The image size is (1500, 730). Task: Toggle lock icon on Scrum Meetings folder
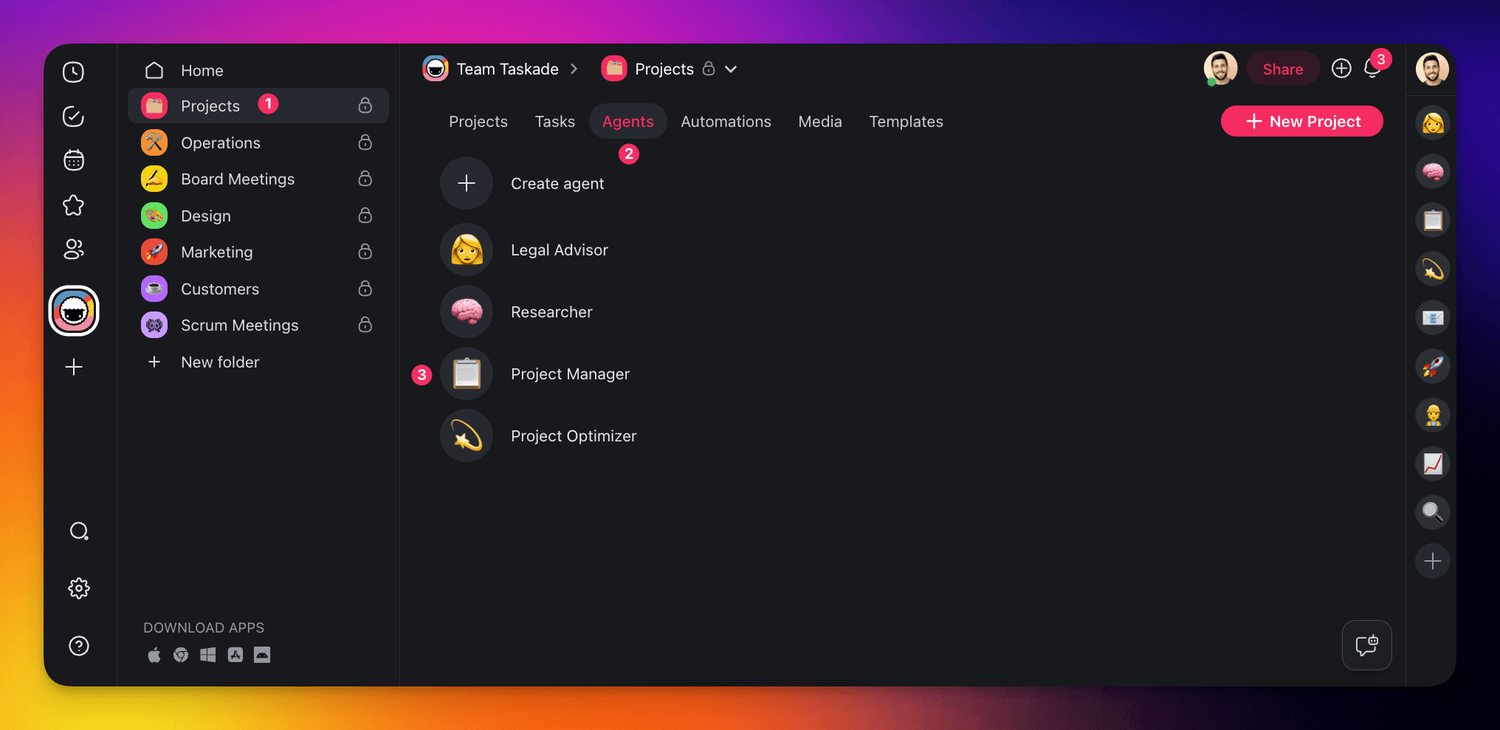pos(365,326)
